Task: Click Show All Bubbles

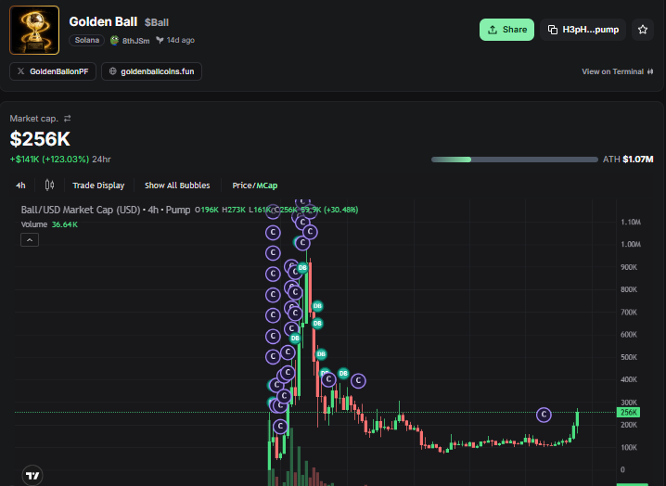Action: [177, 185]
